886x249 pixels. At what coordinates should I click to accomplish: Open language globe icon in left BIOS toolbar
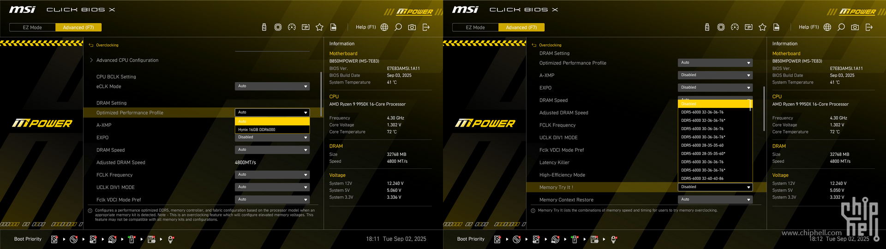coord(384,27)
